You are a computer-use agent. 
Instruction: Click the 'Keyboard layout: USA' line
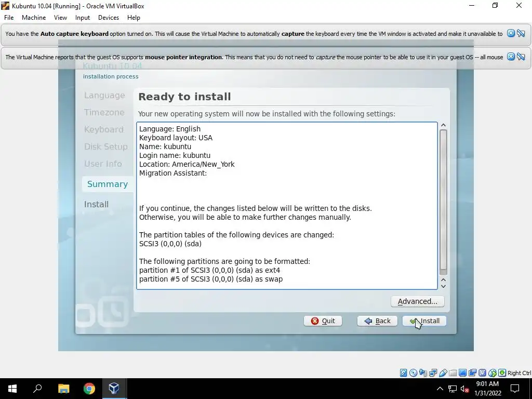coord(176,138)
